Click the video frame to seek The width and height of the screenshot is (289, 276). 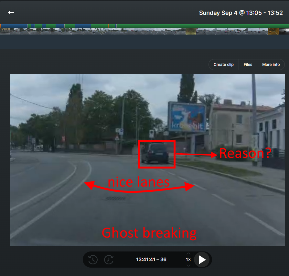147,160
